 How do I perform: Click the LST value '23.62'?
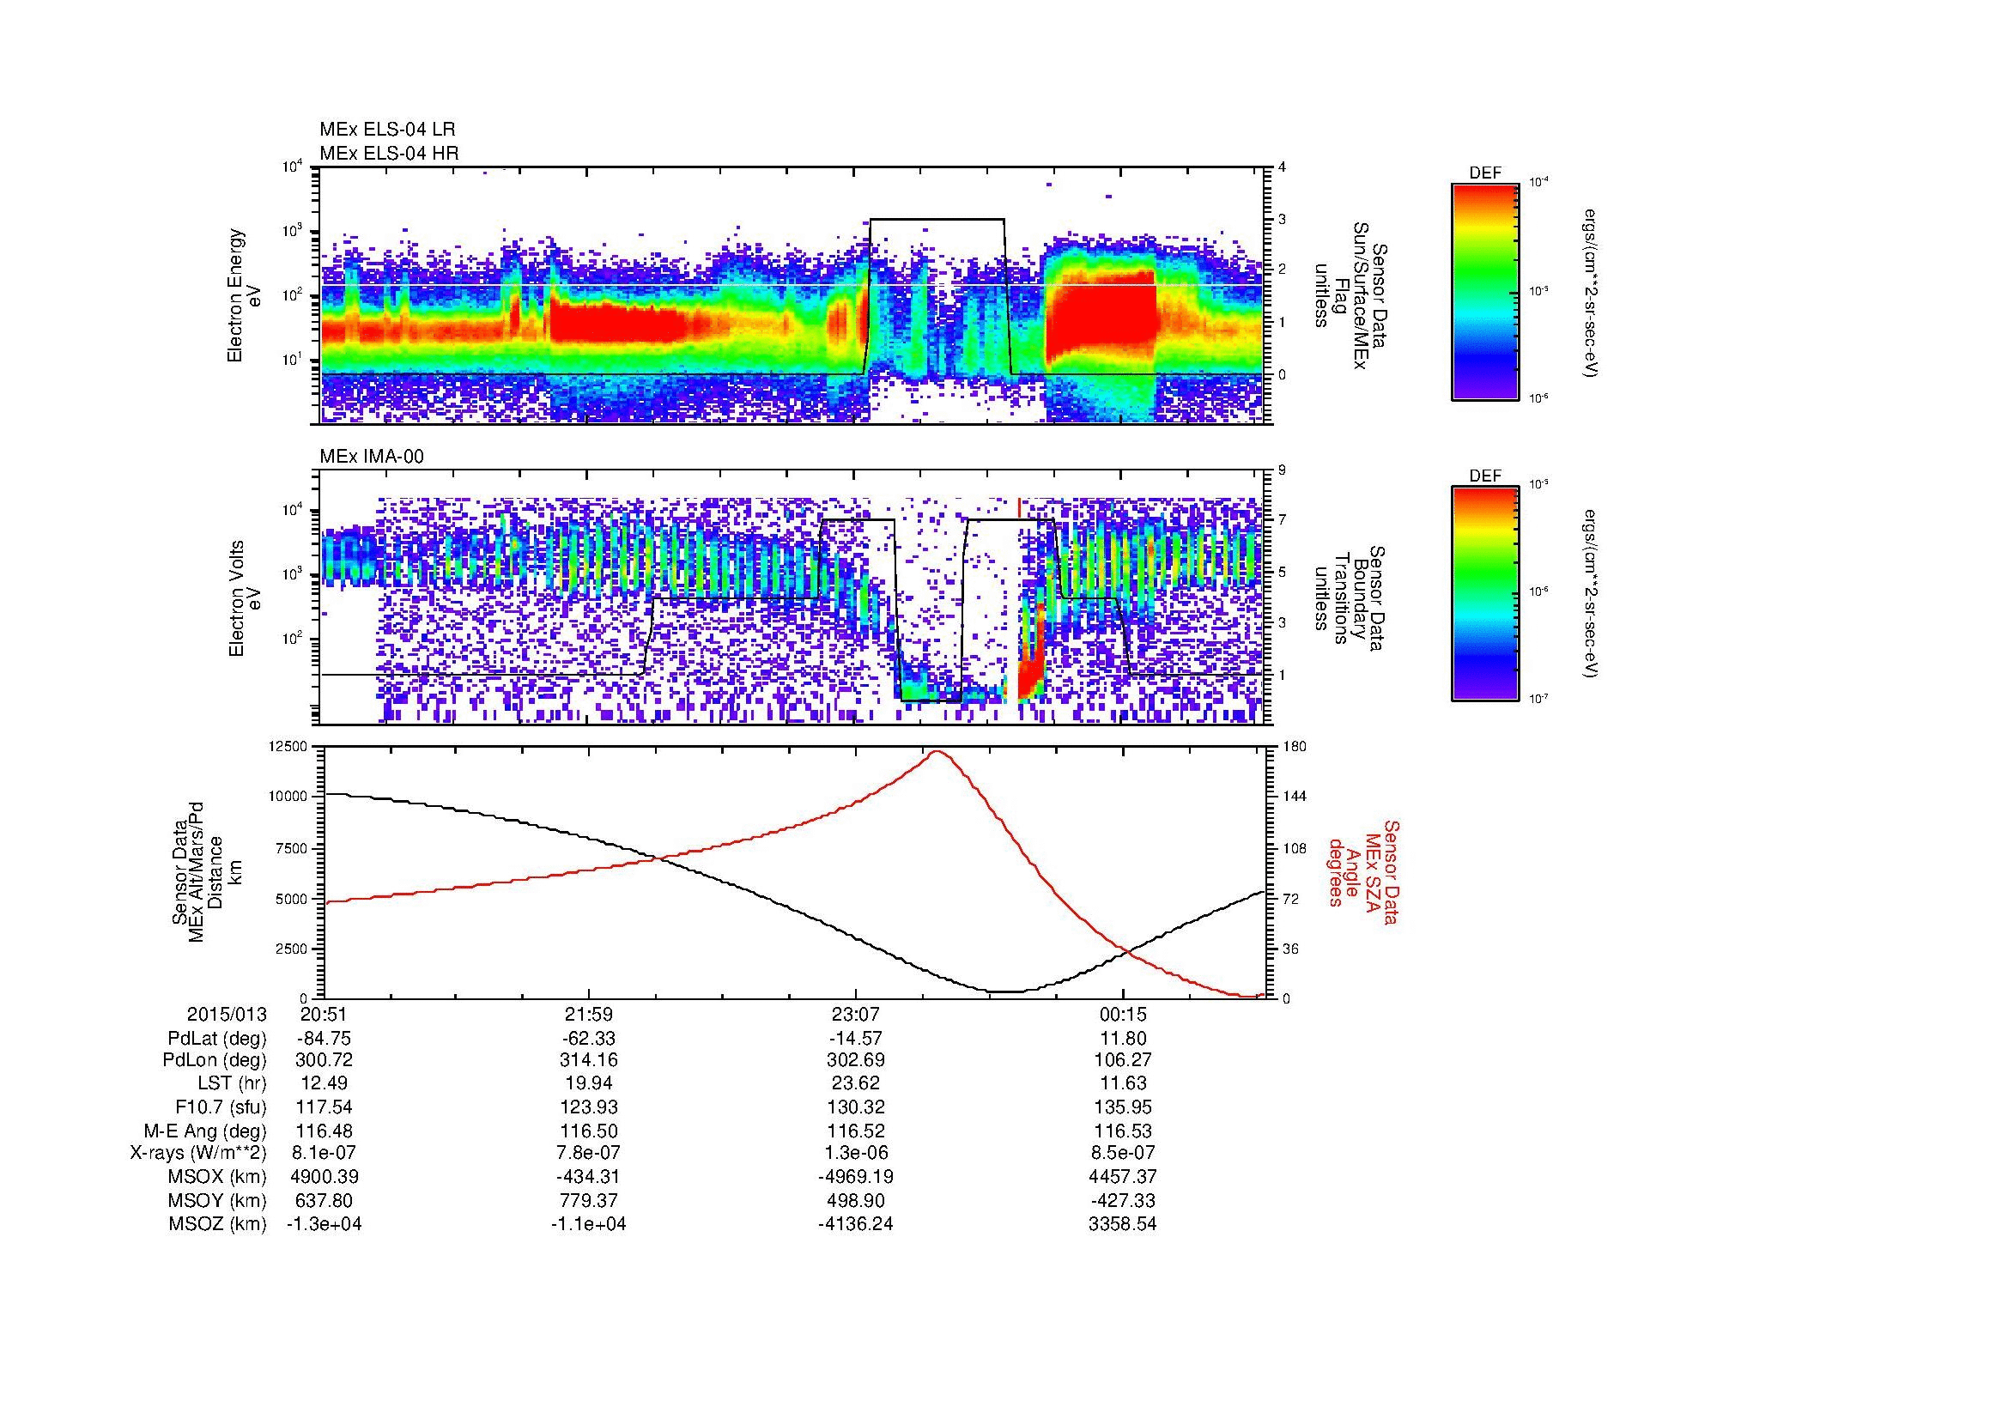[855, 1083]
